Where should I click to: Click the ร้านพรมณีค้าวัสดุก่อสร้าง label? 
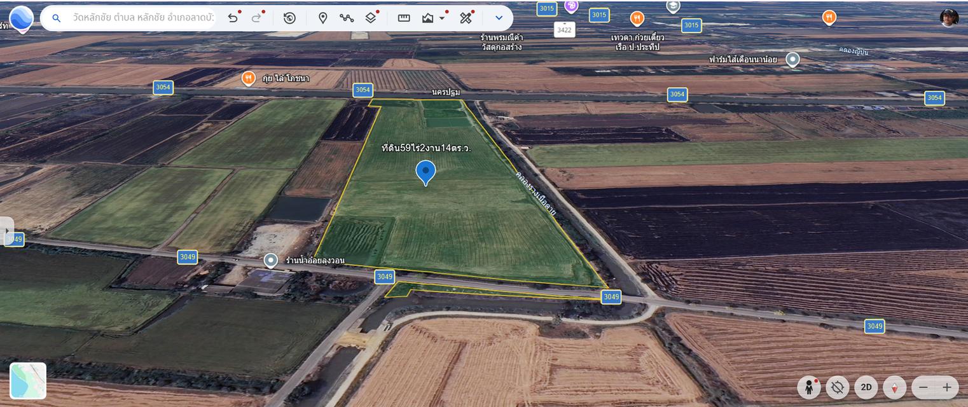pos(502,42)
